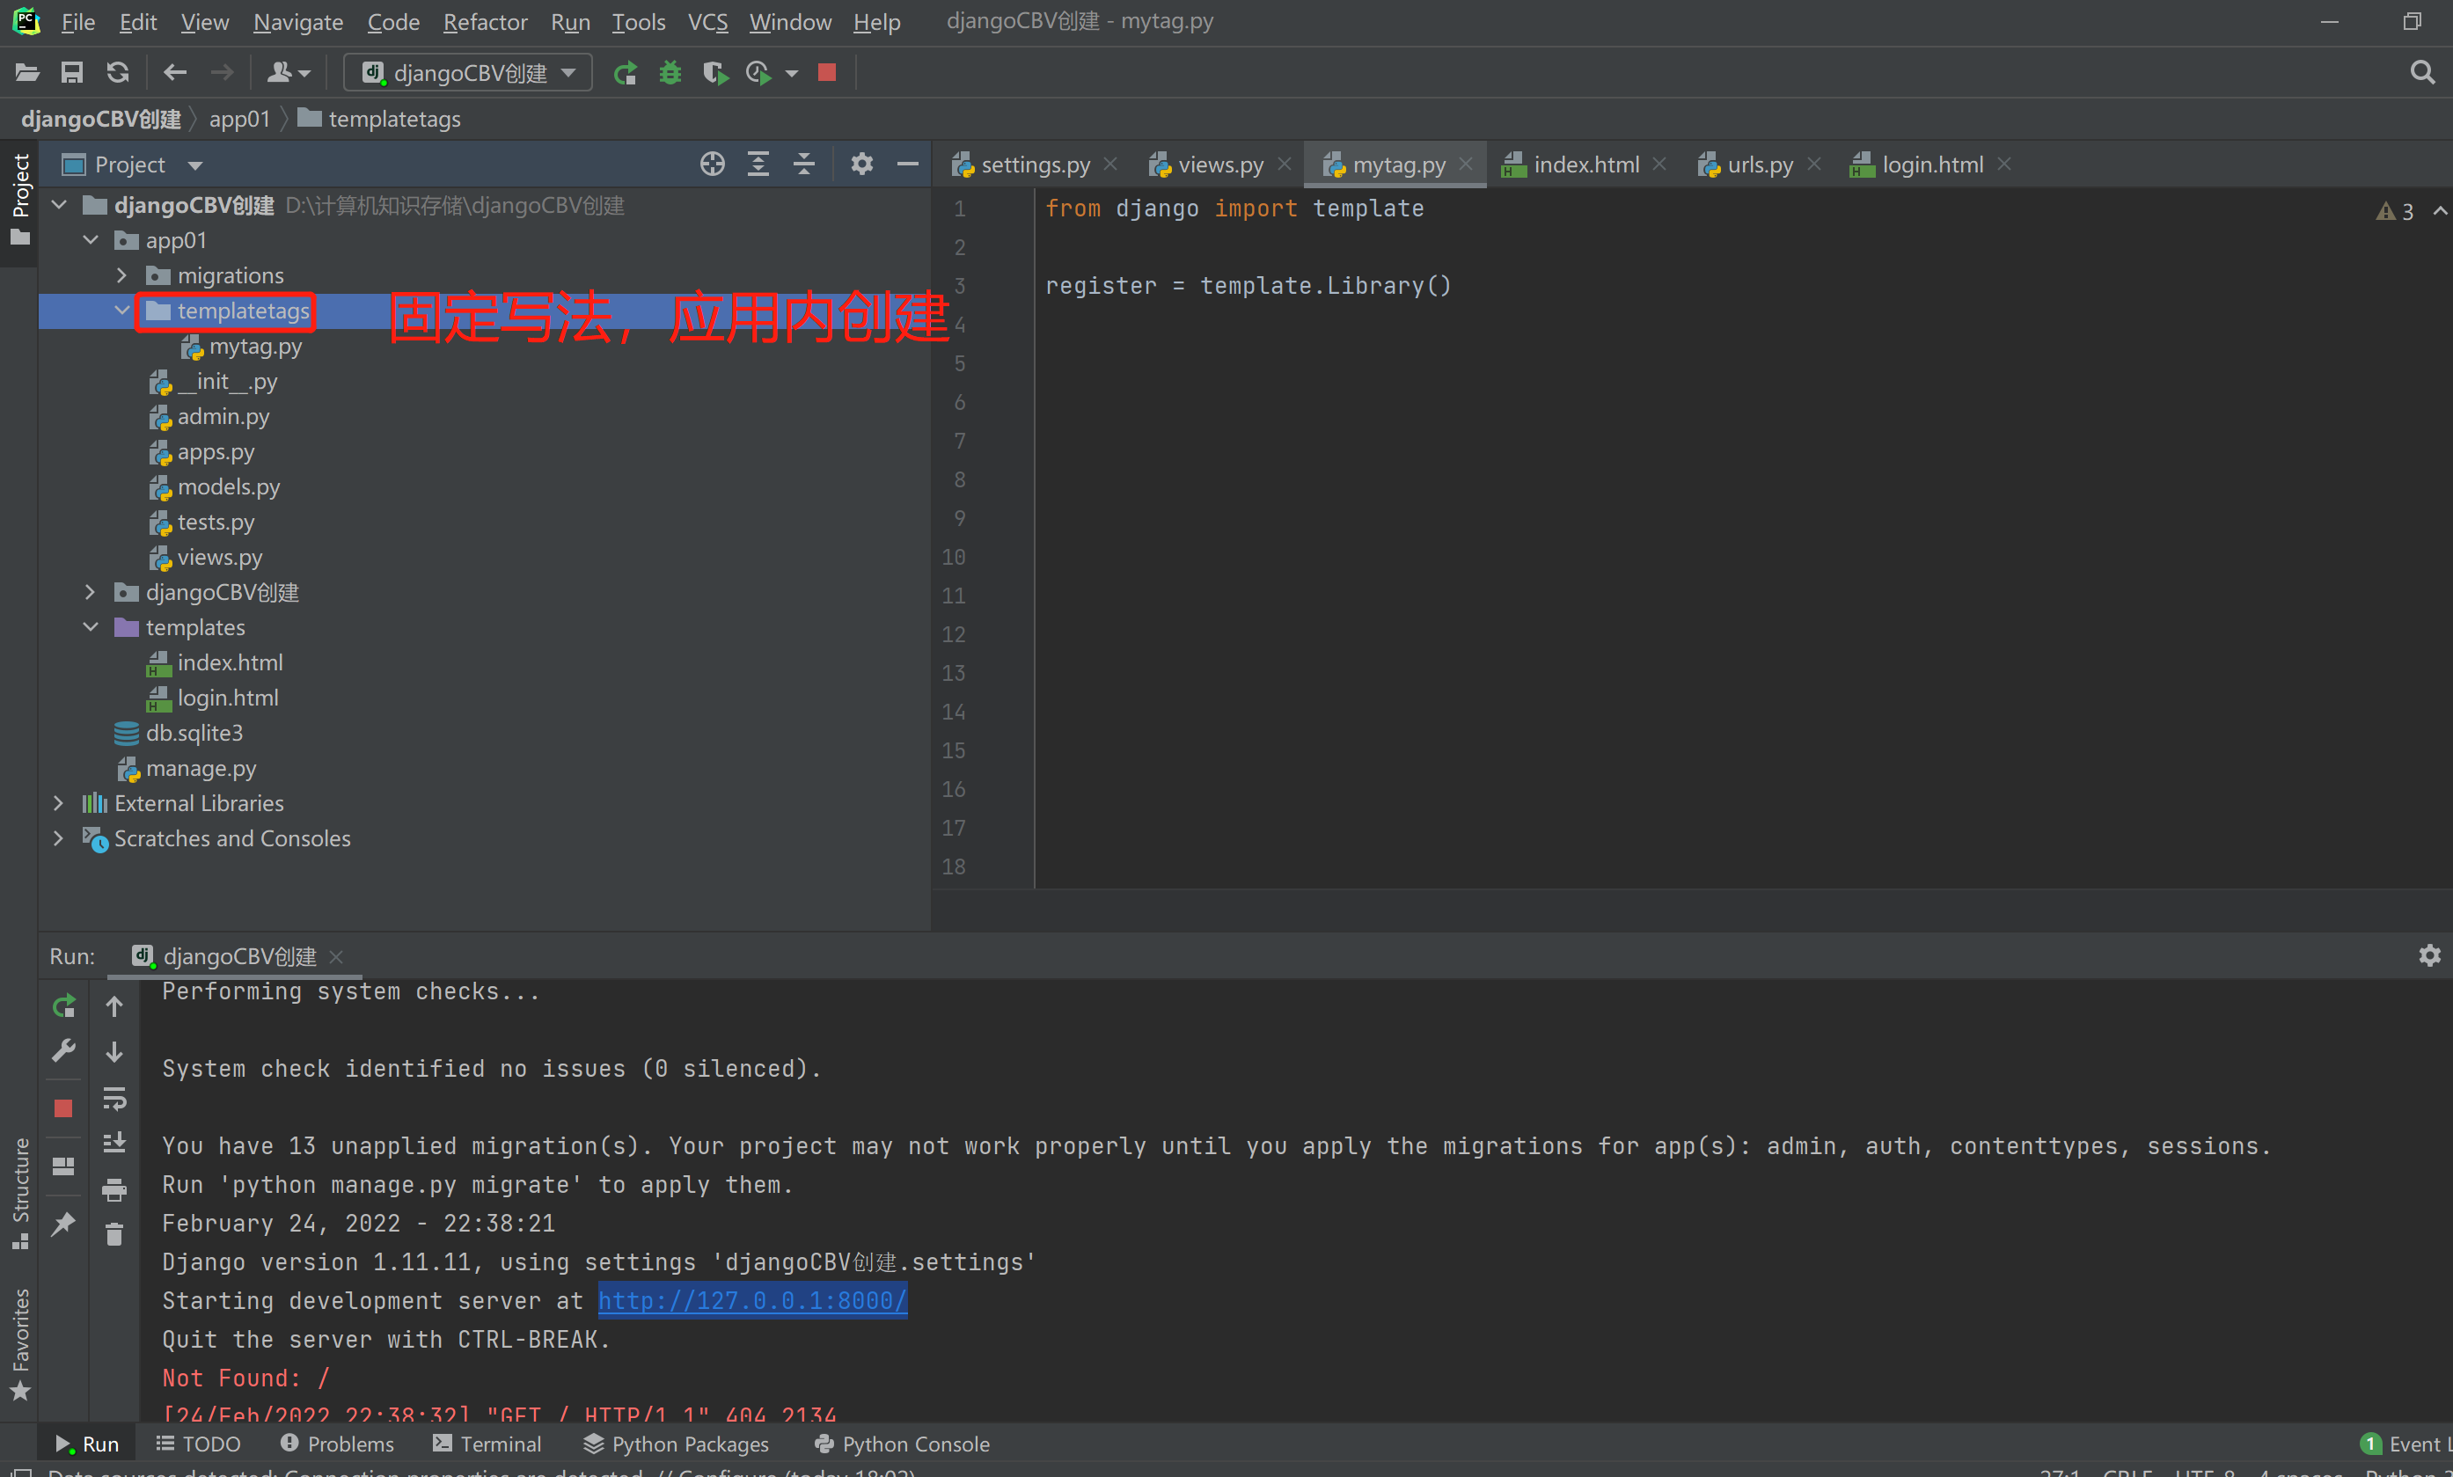Image resolution: width=2453 pixels, height=1477 pixels.
Task: Click the Search Everywhere magnifier icon
Action: click(x=2422, y=73)
